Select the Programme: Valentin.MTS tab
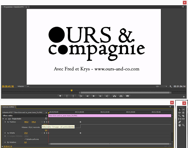Screen dimensions: 188x148 click(x=14, y=7)
